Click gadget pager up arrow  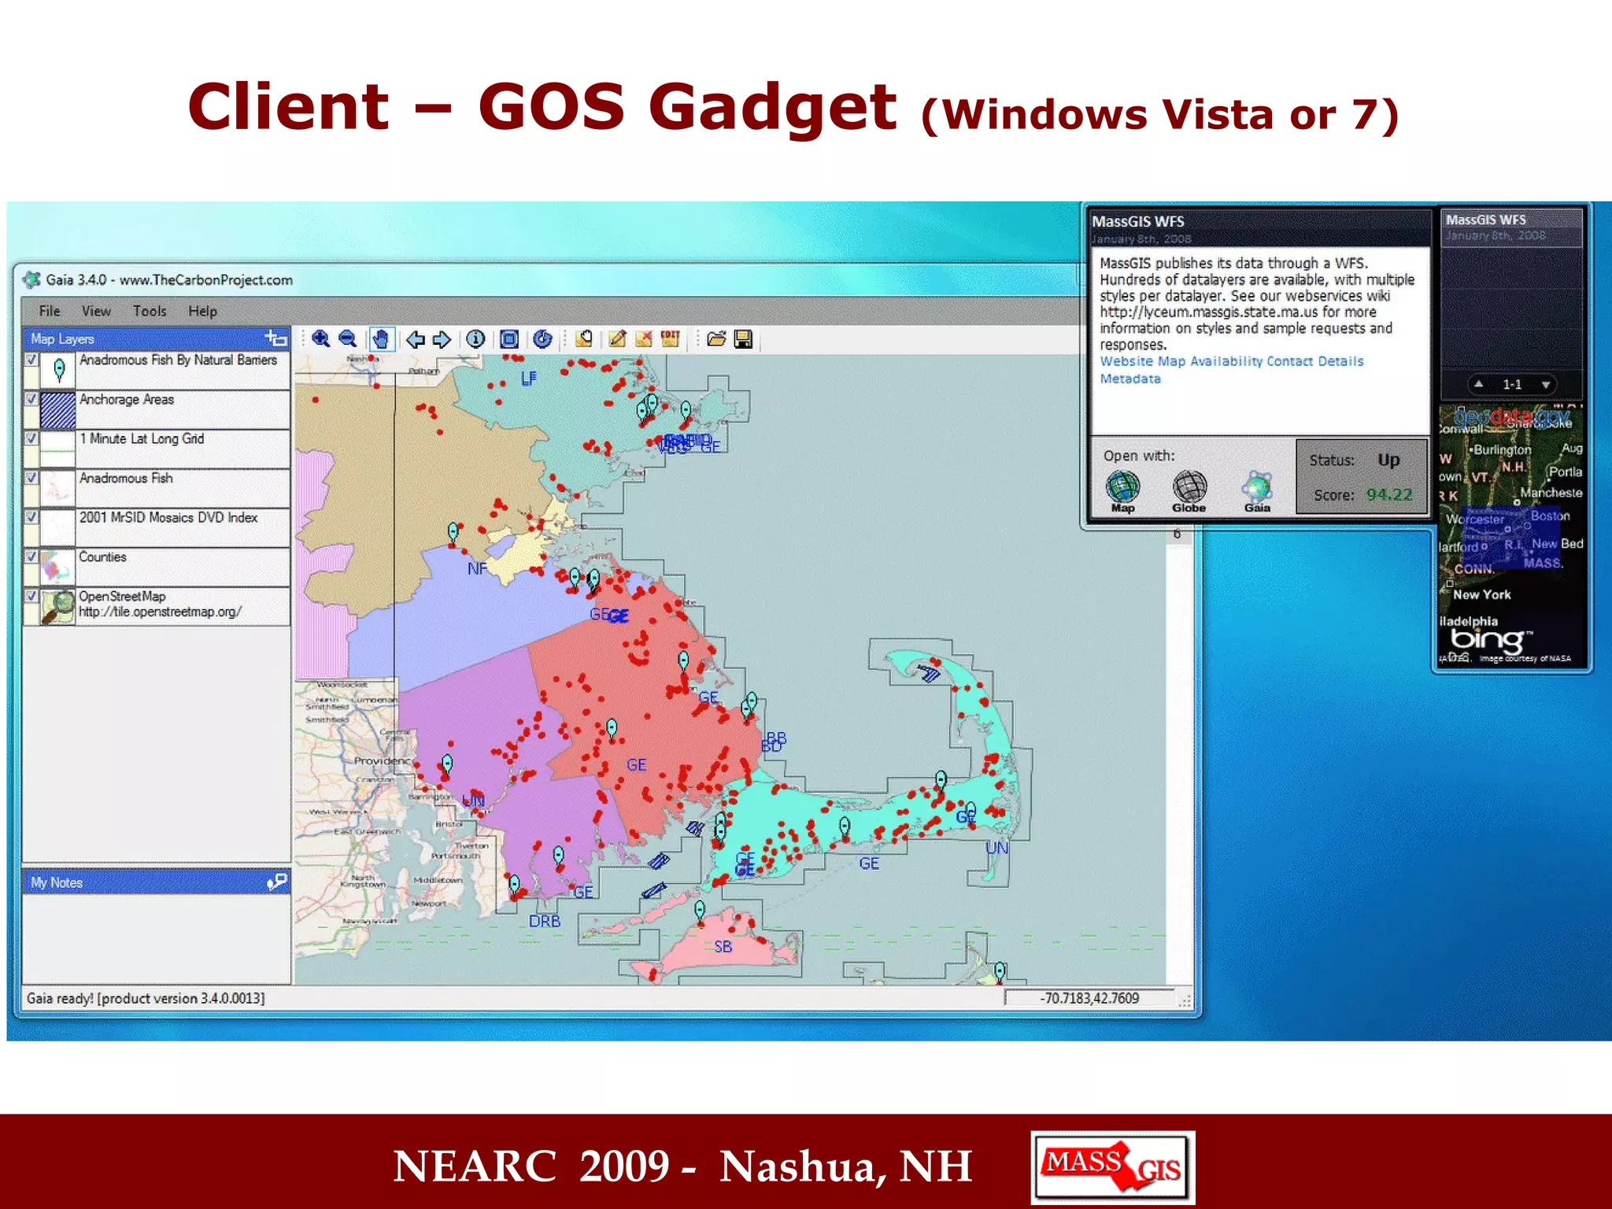click(x=1479, y=384)
